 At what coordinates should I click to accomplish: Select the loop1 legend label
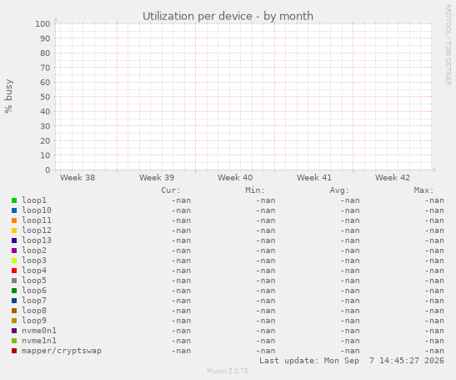34,200
